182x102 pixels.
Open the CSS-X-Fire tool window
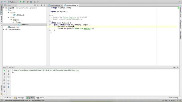(8, 98)
